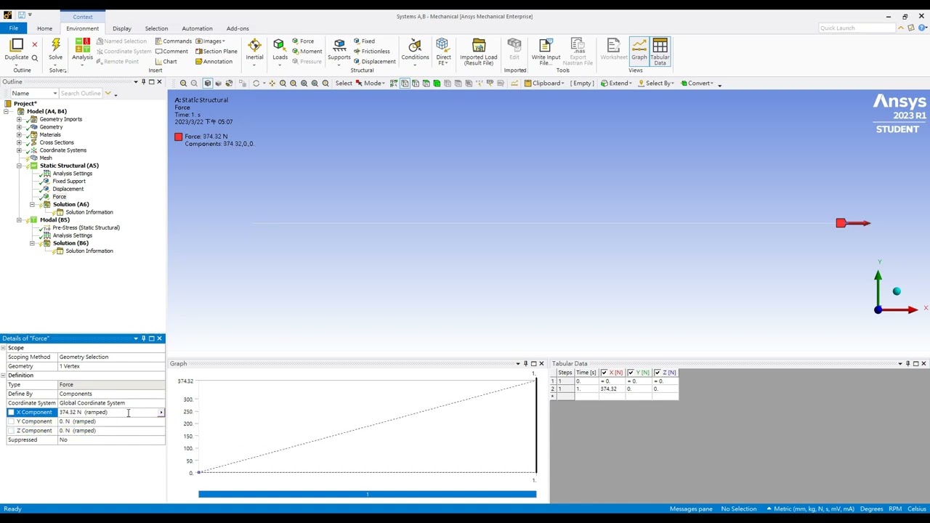Toggle the Y Component parameter checkbox
Image resolution: width=930 pixels, height=523 pixels.
tap(11, 421)
